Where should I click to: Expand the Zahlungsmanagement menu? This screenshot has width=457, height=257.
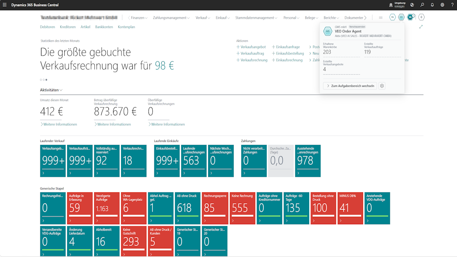171,17
